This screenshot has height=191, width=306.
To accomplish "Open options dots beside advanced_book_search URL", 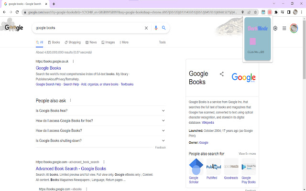I will (x=104, y=162).
